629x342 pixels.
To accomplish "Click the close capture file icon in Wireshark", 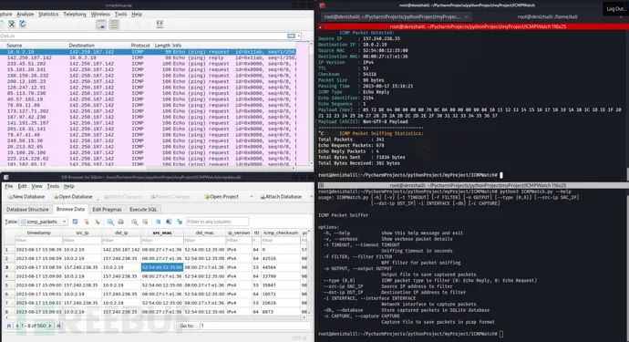I will tap(12, 25).
